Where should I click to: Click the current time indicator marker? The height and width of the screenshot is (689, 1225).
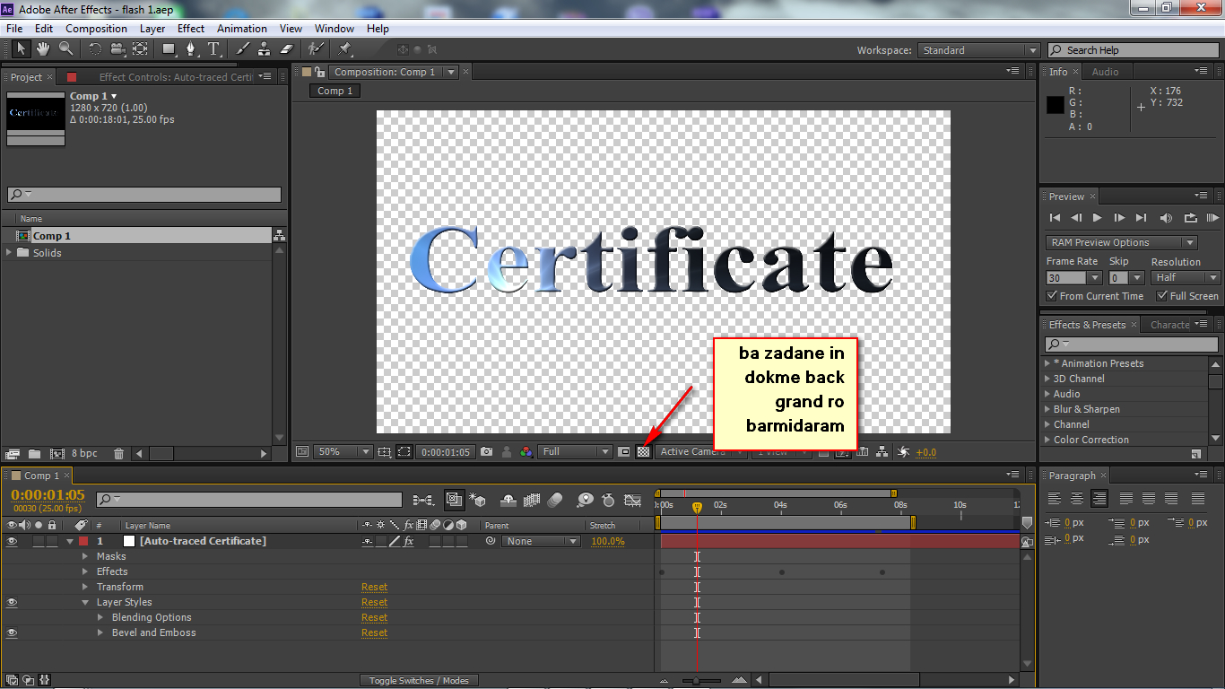pyautogui.click(x=697, y=508)
